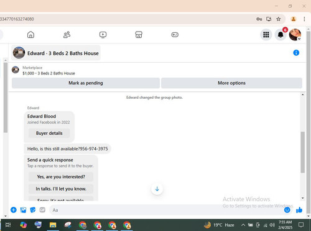Open conversation information icon
Viewport: 311px width, 231px height.
(296, 53)
